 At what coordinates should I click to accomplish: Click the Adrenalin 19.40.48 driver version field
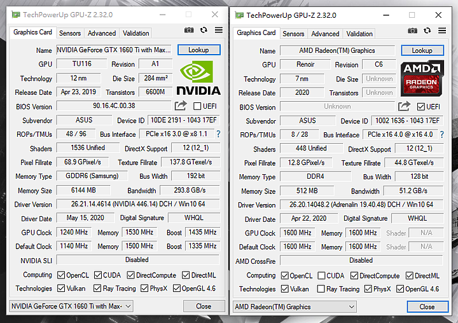coord(361,205)
